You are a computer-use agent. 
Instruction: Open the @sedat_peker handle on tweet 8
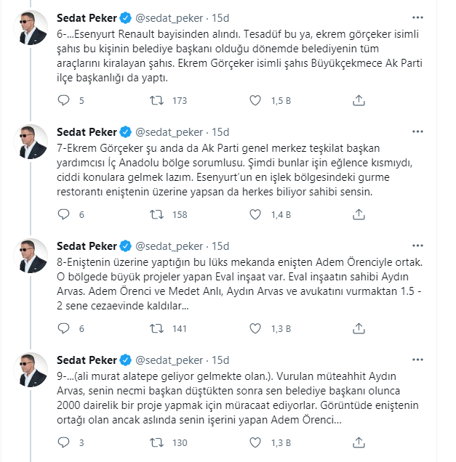pos(169,246)
